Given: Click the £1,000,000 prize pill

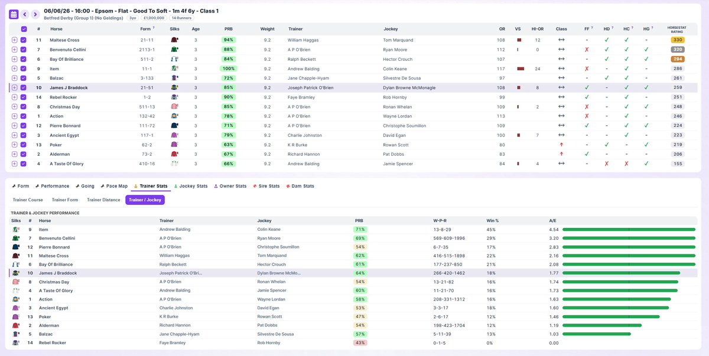Looking at the screenshot, I should tap(153, 18).
